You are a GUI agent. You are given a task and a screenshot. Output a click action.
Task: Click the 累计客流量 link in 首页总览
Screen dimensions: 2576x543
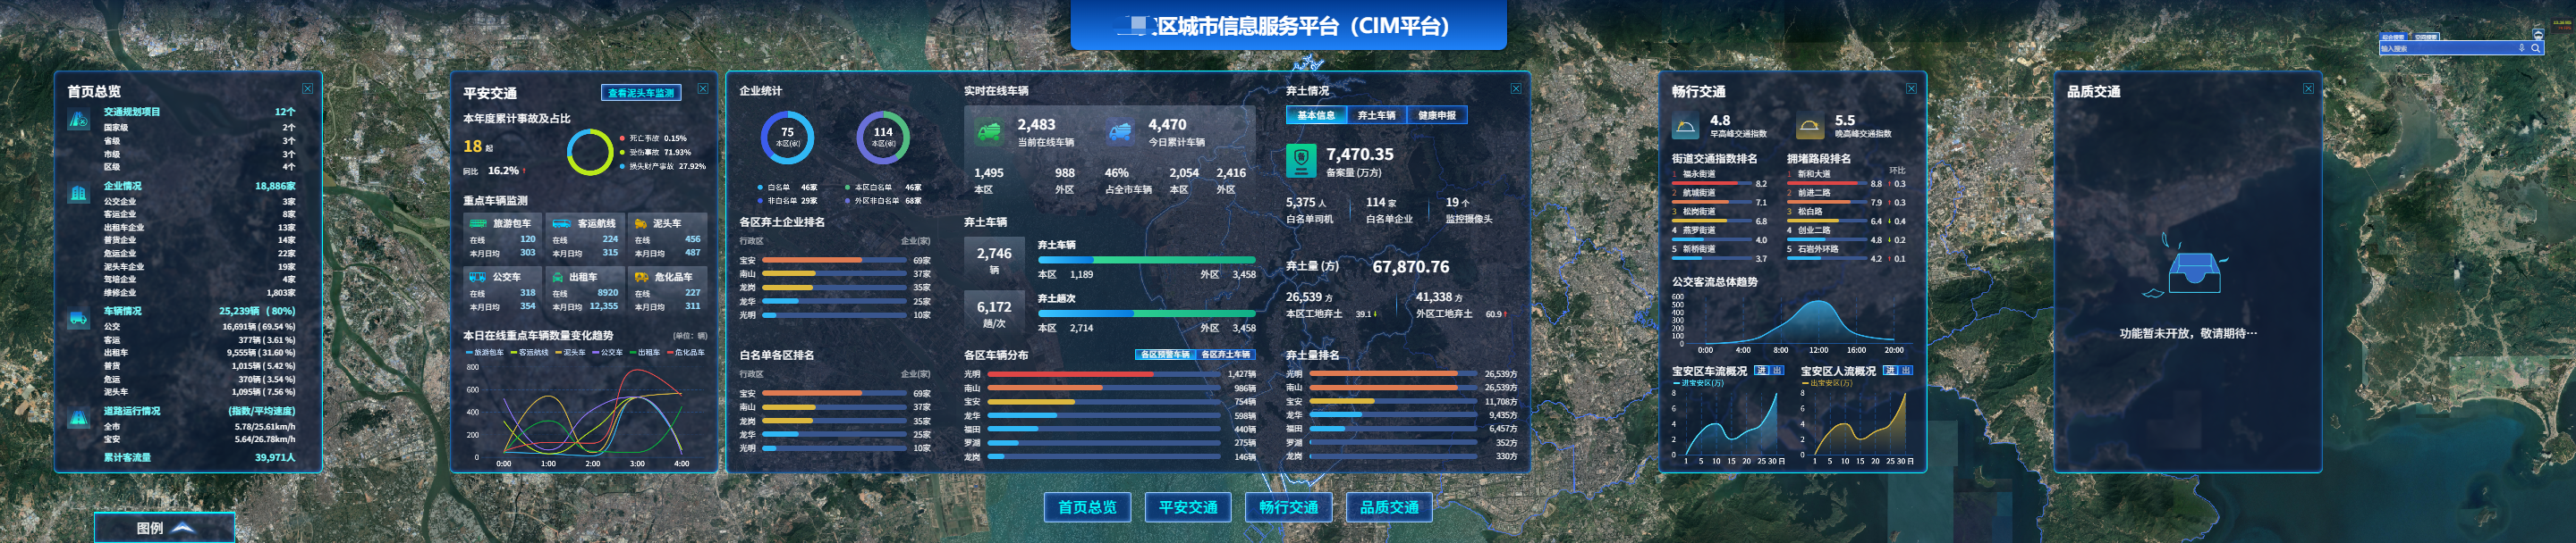click(127, 457)
